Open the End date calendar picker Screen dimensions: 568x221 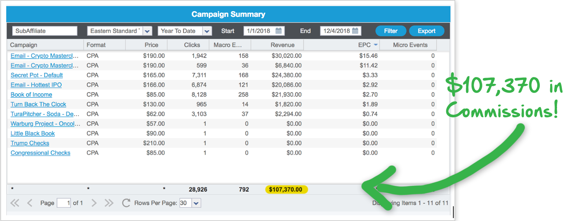tap(355, 31)
